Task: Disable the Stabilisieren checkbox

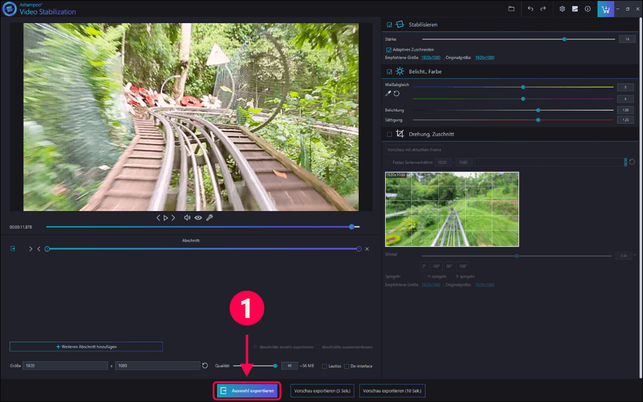Action: point(389,24)
